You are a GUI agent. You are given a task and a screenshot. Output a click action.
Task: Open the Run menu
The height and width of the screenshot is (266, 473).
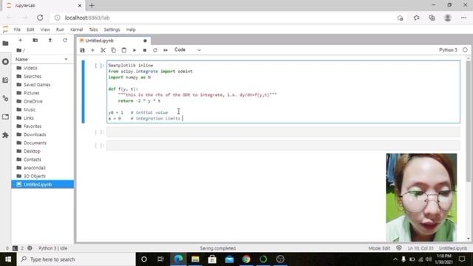coord(60,30)
